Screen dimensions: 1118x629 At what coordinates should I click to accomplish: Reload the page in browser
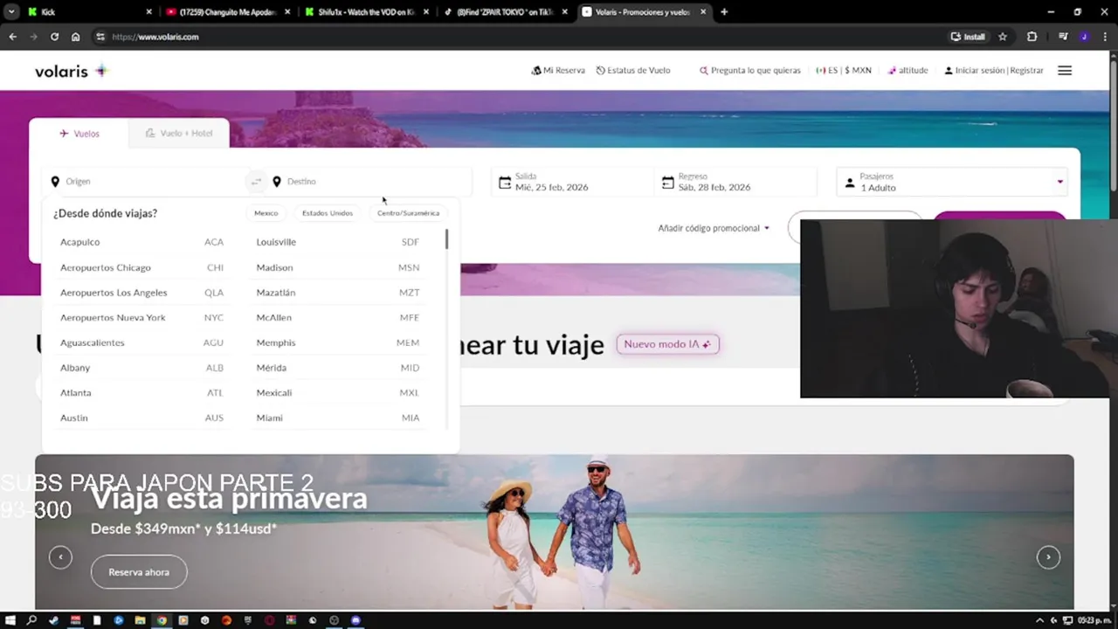[54, 37]
